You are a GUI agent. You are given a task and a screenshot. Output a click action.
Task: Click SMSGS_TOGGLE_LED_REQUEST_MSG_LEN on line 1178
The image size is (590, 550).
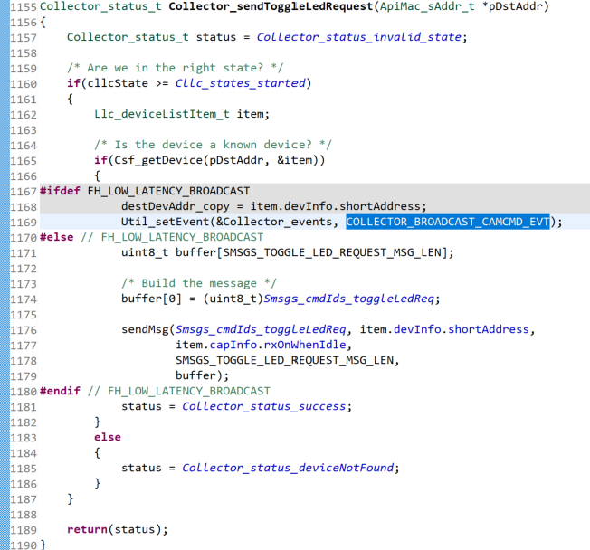point(284,360)
